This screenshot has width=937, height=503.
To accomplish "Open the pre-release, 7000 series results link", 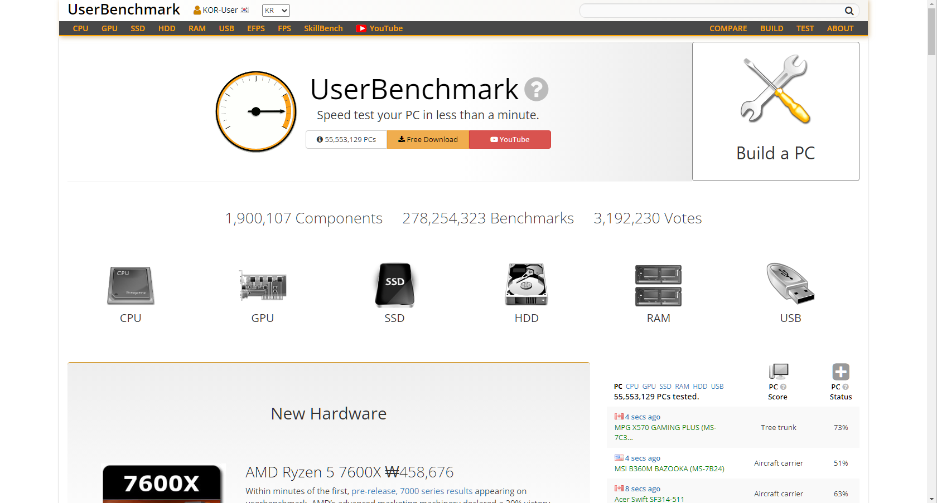I will click(412, 491).
